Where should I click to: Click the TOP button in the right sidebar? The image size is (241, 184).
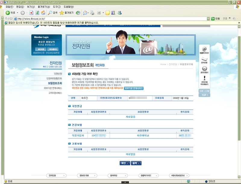point(204,95)
